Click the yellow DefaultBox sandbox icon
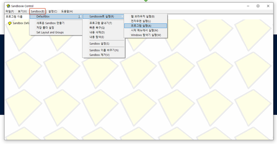 click(10, 23)
